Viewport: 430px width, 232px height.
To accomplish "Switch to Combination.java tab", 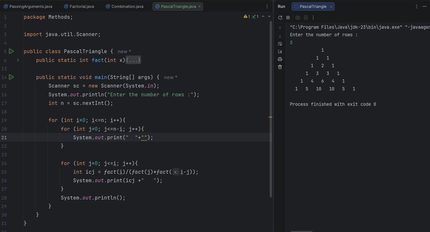I will 124,6.
